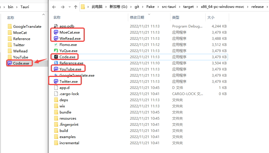Select Twitter.exe file icon
Viewport: 269px width, 153px height.
coord(56,81)
